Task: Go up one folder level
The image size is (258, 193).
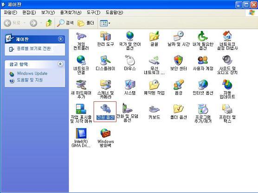Action: [x=49, y=23]
